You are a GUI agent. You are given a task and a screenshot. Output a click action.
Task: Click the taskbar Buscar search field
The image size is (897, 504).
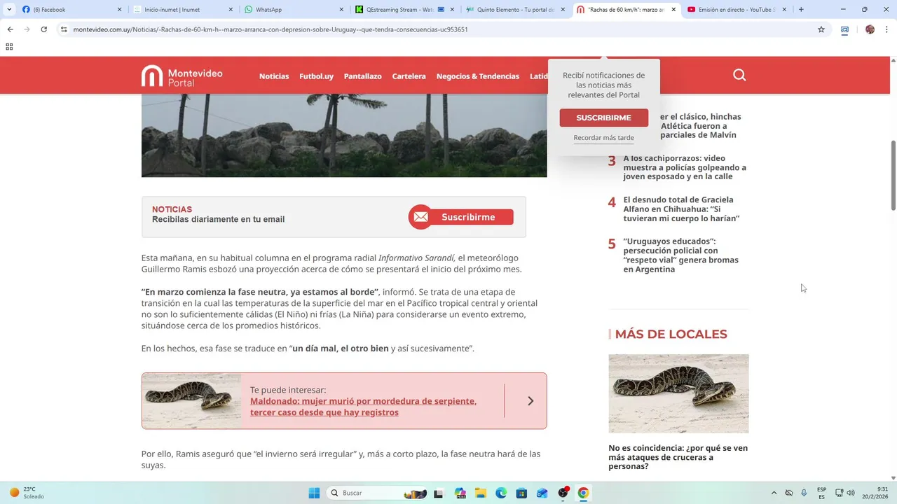(377, 493)
